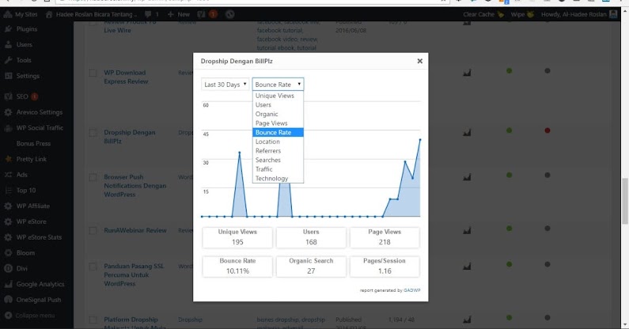Open Tools in the admin sidebar
This screenshot has height=329, width=629.
(23, 60)
